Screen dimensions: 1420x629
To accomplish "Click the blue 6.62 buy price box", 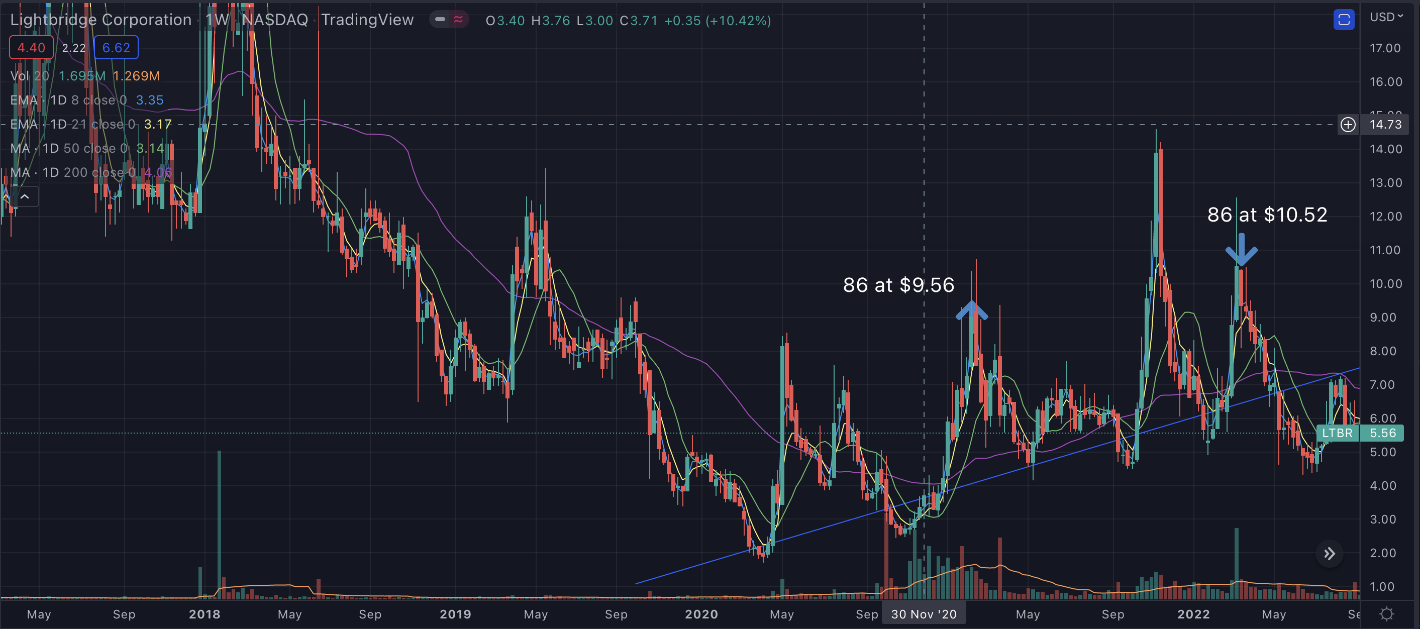I will [x=116, y=48].
